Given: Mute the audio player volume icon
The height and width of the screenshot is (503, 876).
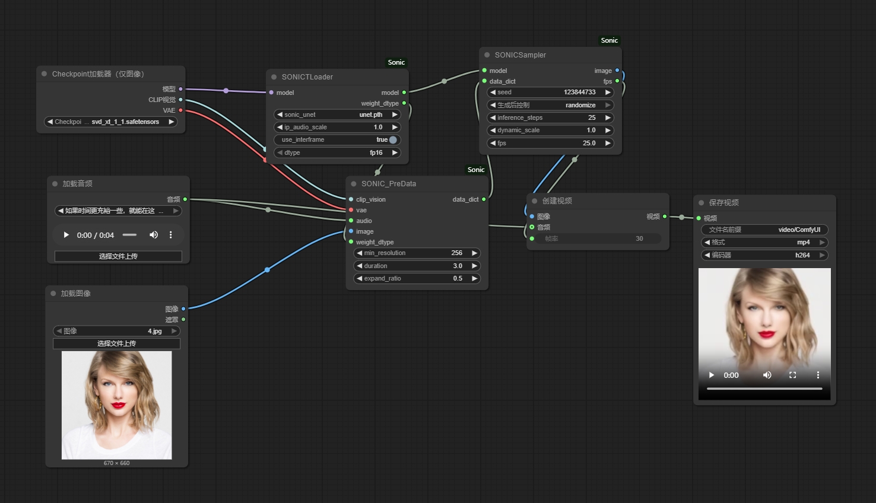Looking at the screenshot, I should click(x=154, y=235).
